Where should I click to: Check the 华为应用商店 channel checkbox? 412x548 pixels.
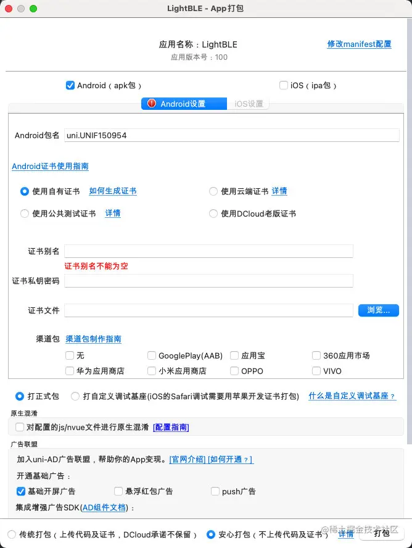70,371
